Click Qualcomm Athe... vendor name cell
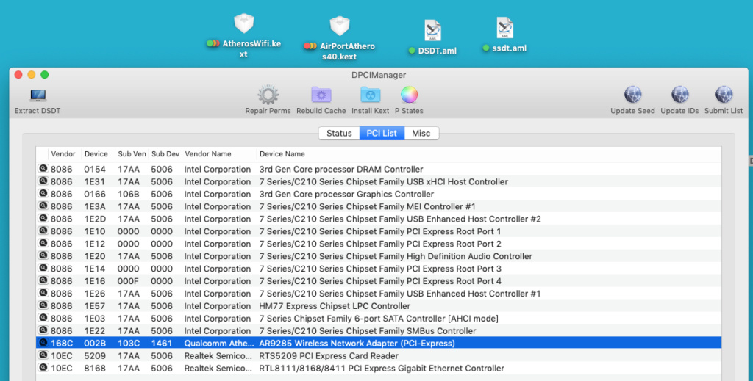 [x=219, y=343]
